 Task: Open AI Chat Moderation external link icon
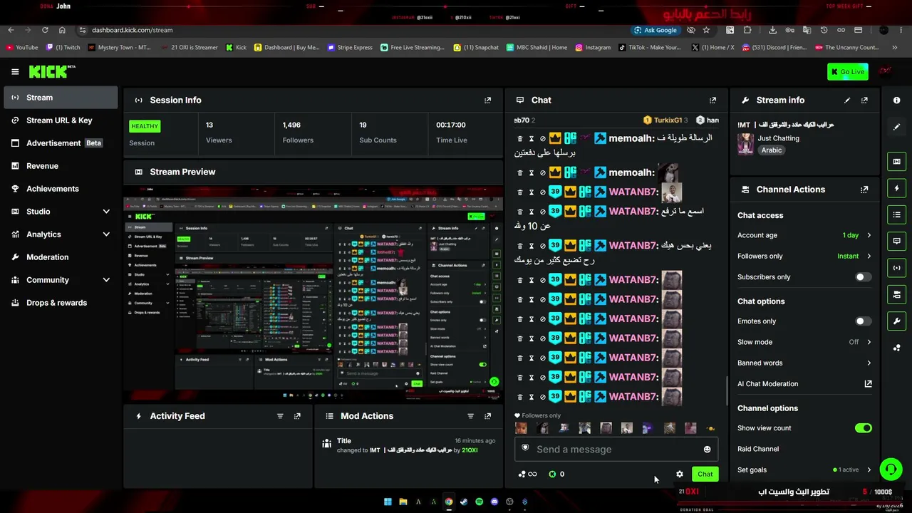pyautogui.click(x=868, y=384)
